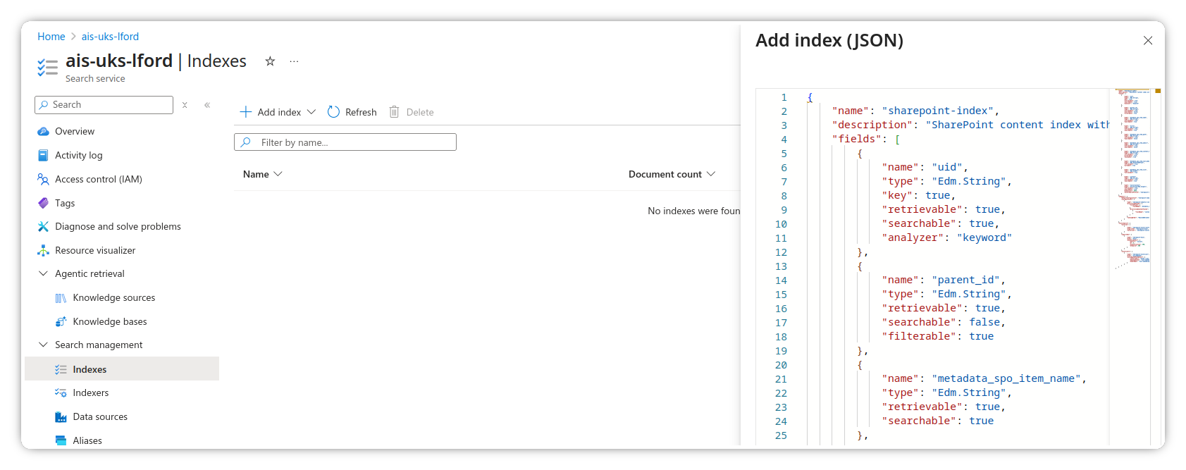Open the more options ellipsis in header
Screen dimensions: 1186x470
pyautogui.click(x=294, y=61)
